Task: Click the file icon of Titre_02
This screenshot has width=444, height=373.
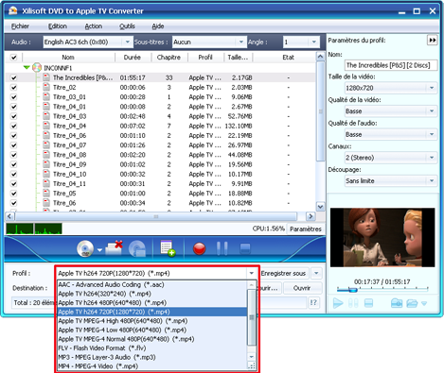Action: [46, 87]
